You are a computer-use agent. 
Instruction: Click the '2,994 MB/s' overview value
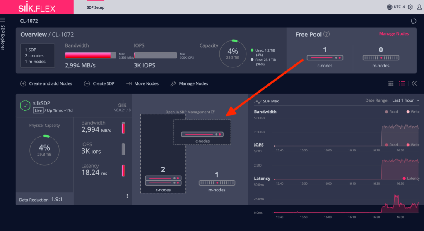coord(80,66)
